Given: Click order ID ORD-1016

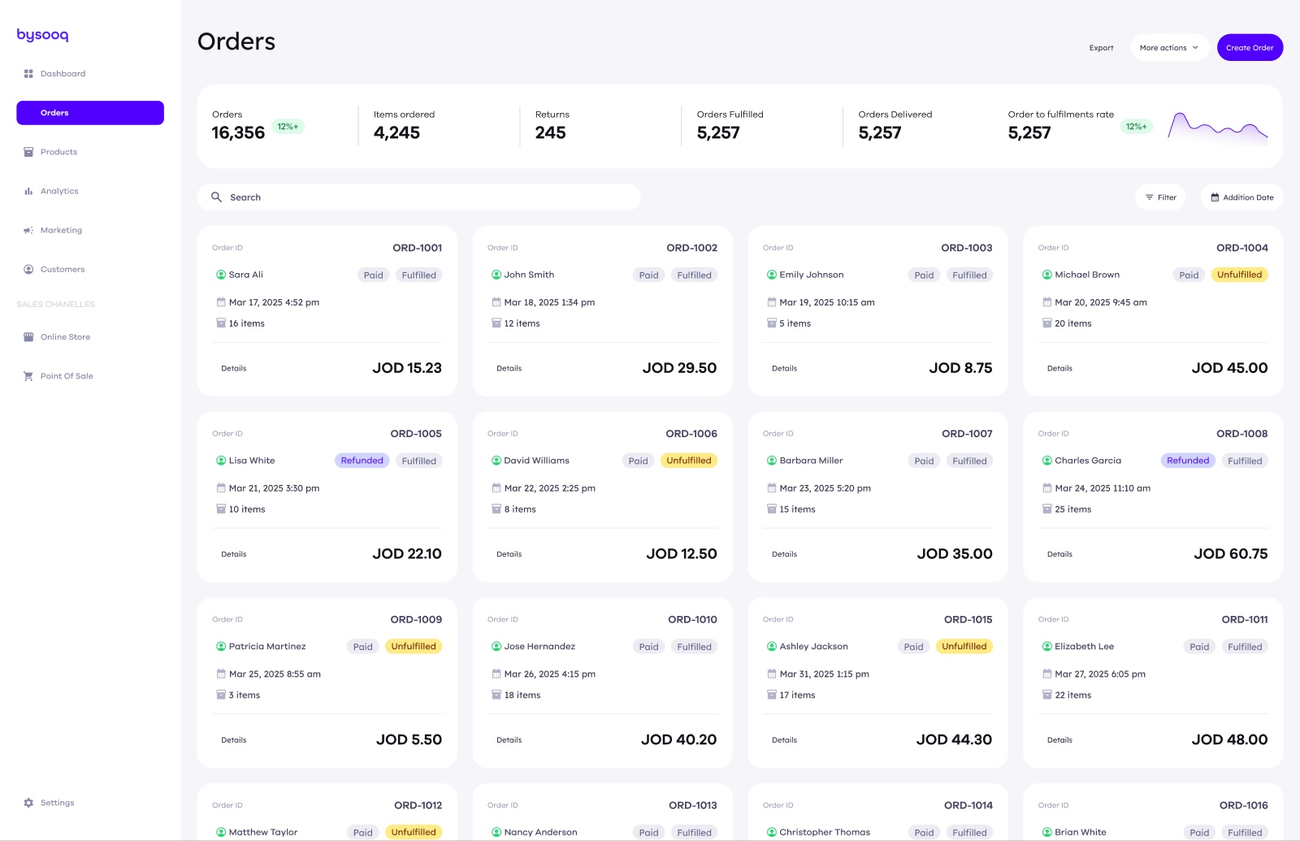Looking at the screenshot, I should point(1243,805).
